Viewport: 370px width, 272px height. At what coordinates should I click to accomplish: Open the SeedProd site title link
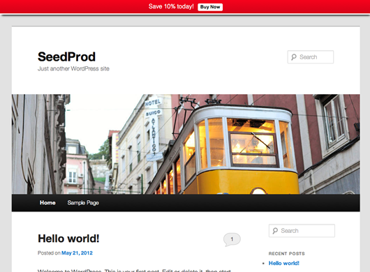[x=66, y=56]
